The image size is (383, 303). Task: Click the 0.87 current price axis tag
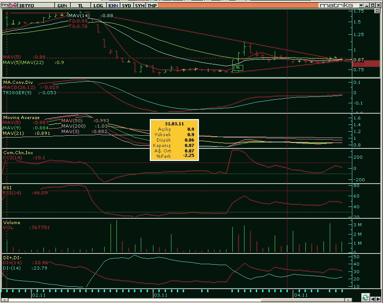359,60
